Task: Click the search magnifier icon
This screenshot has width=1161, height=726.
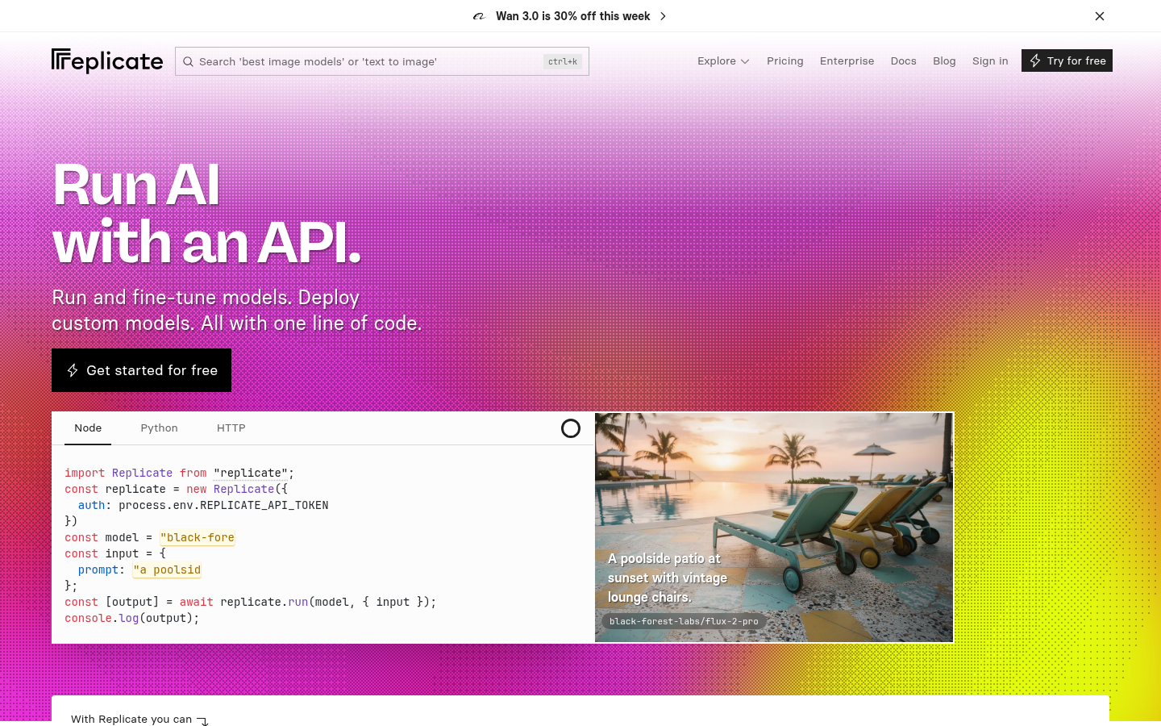Action: pyautogui.click(x=188, y=61)
